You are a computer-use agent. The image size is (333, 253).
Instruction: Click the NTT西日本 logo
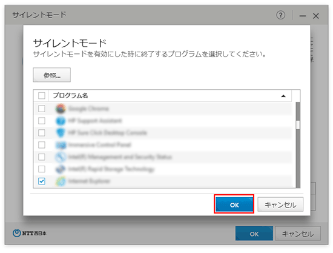[30, 233]
